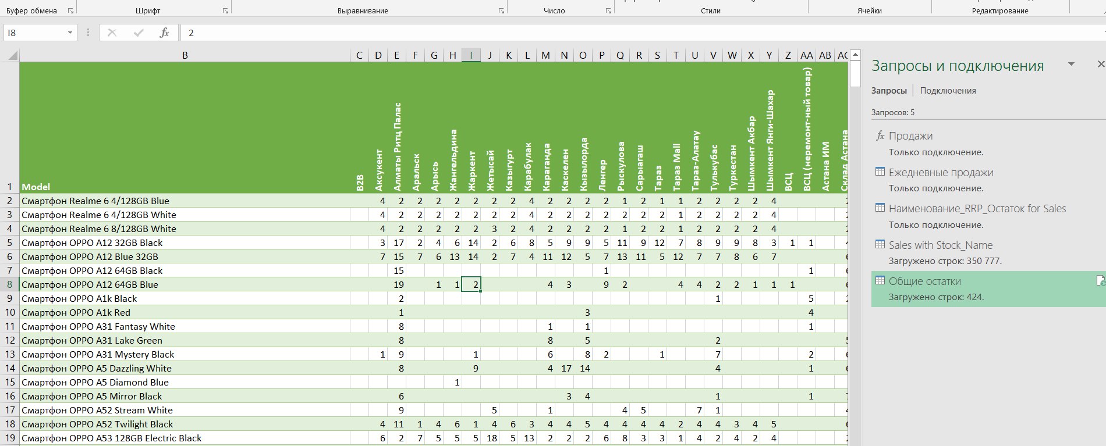The image size is (1106, 446).
Task: Click the Ежедневные продажи table icon
Action: coord(880,172)
